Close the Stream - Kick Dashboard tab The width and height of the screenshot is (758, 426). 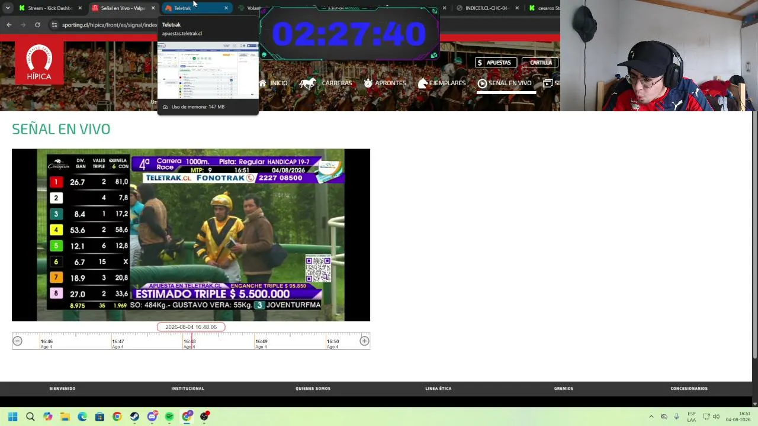pos(80,8)
